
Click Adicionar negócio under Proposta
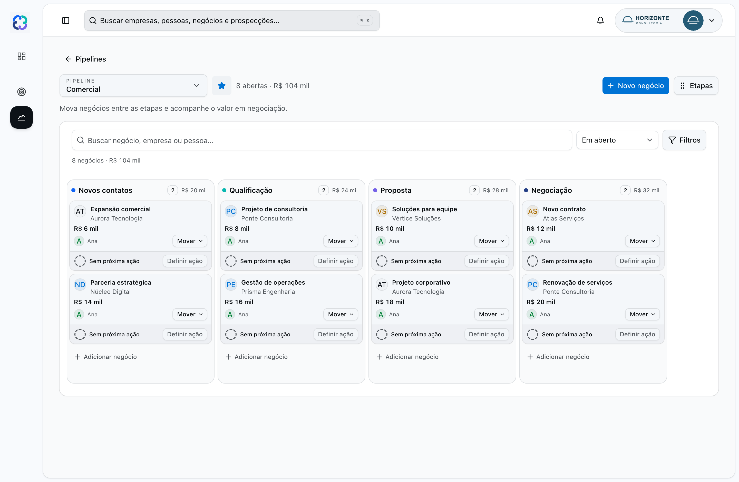pos(407,357)
